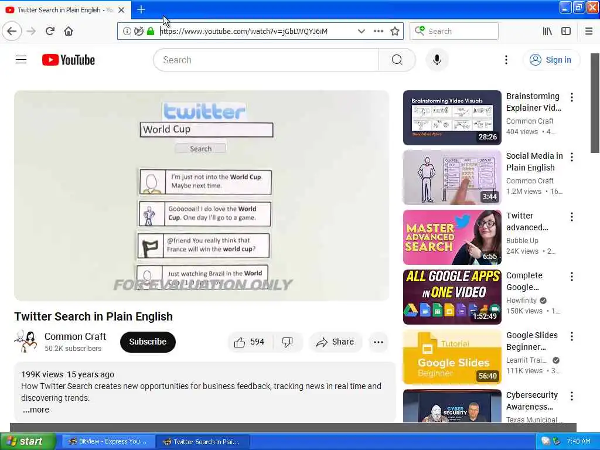Open Cyber Security video thumbnail
The image size is (600, 450).
(452, 406)
